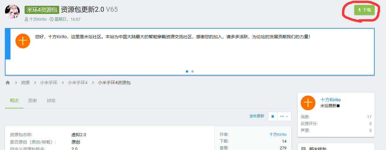This screenshot has width=386, height=150.
Task: Open the 讨论 discussion tab
Action: pos(51,101)
